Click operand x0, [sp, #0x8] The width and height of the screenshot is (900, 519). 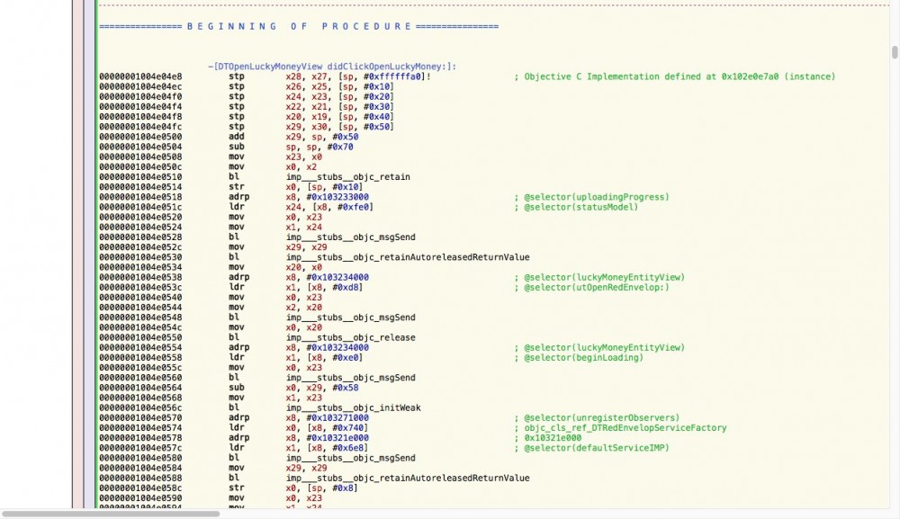(x=322, y=488)
